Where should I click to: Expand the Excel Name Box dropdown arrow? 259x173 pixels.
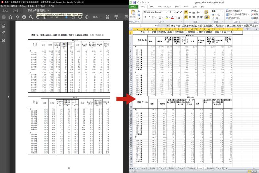[156, 26]
